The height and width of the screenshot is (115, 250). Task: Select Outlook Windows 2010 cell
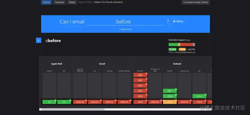pyautogui.click(x=140, y=86)
